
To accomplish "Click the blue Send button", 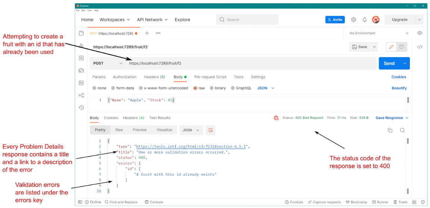I will click(389, 63).
